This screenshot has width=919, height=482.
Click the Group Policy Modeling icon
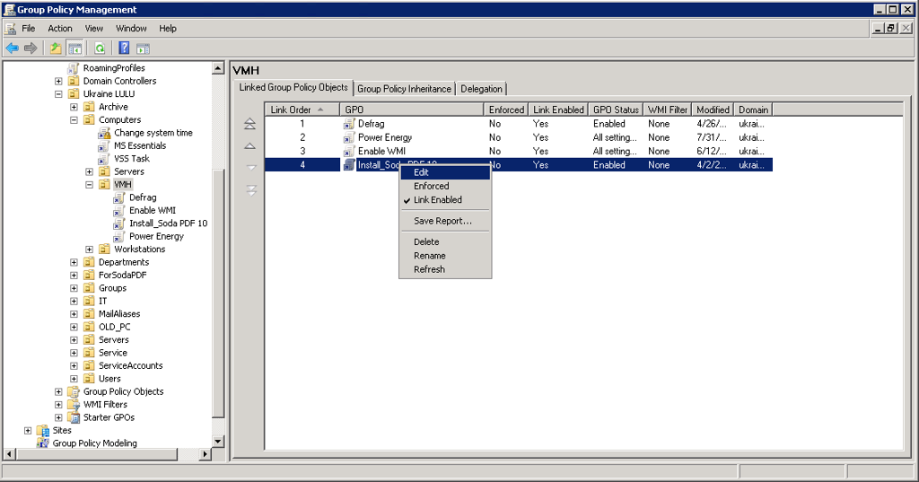(43, 443)
